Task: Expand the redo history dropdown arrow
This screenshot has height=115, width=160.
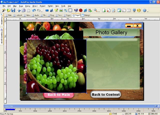Action: (x=42, y=11)
